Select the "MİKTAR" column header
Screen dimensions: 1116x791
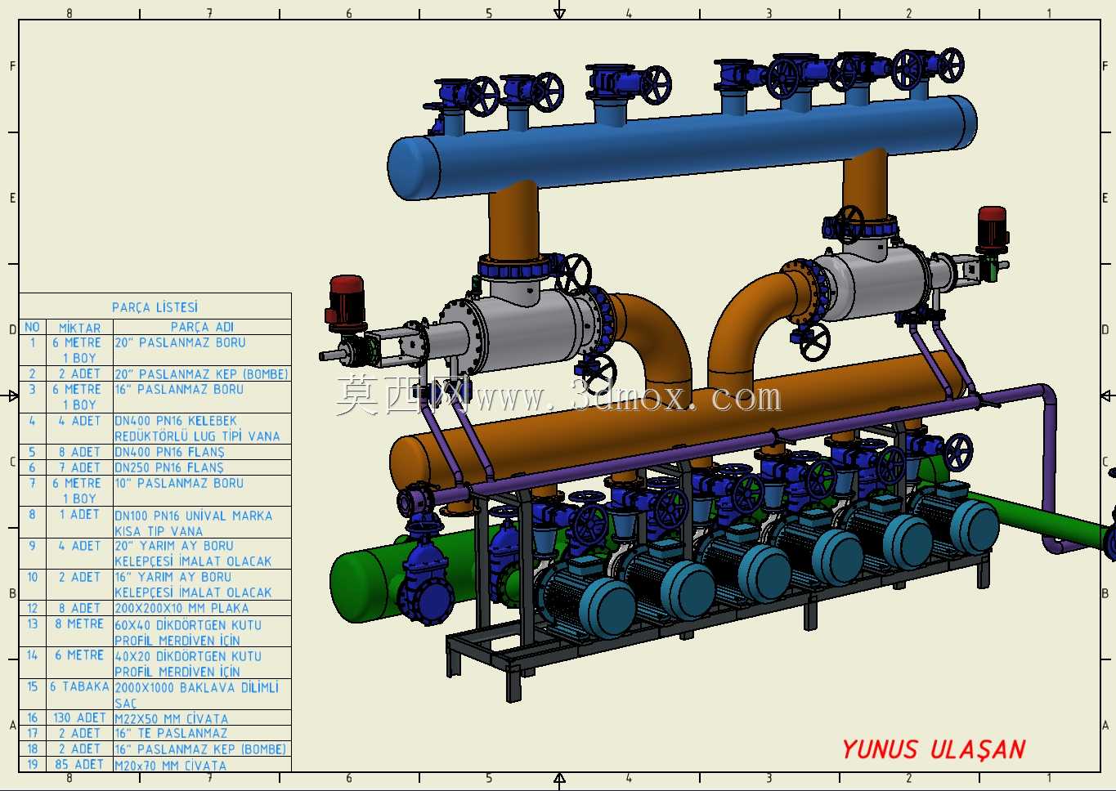[79, 328]
